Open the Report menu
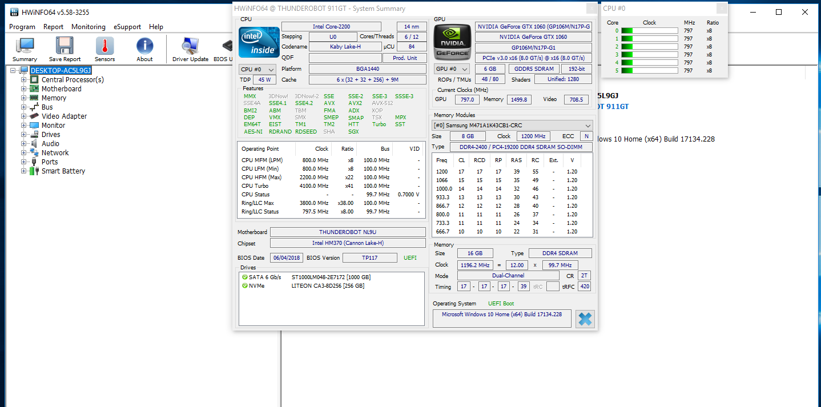 54,27
